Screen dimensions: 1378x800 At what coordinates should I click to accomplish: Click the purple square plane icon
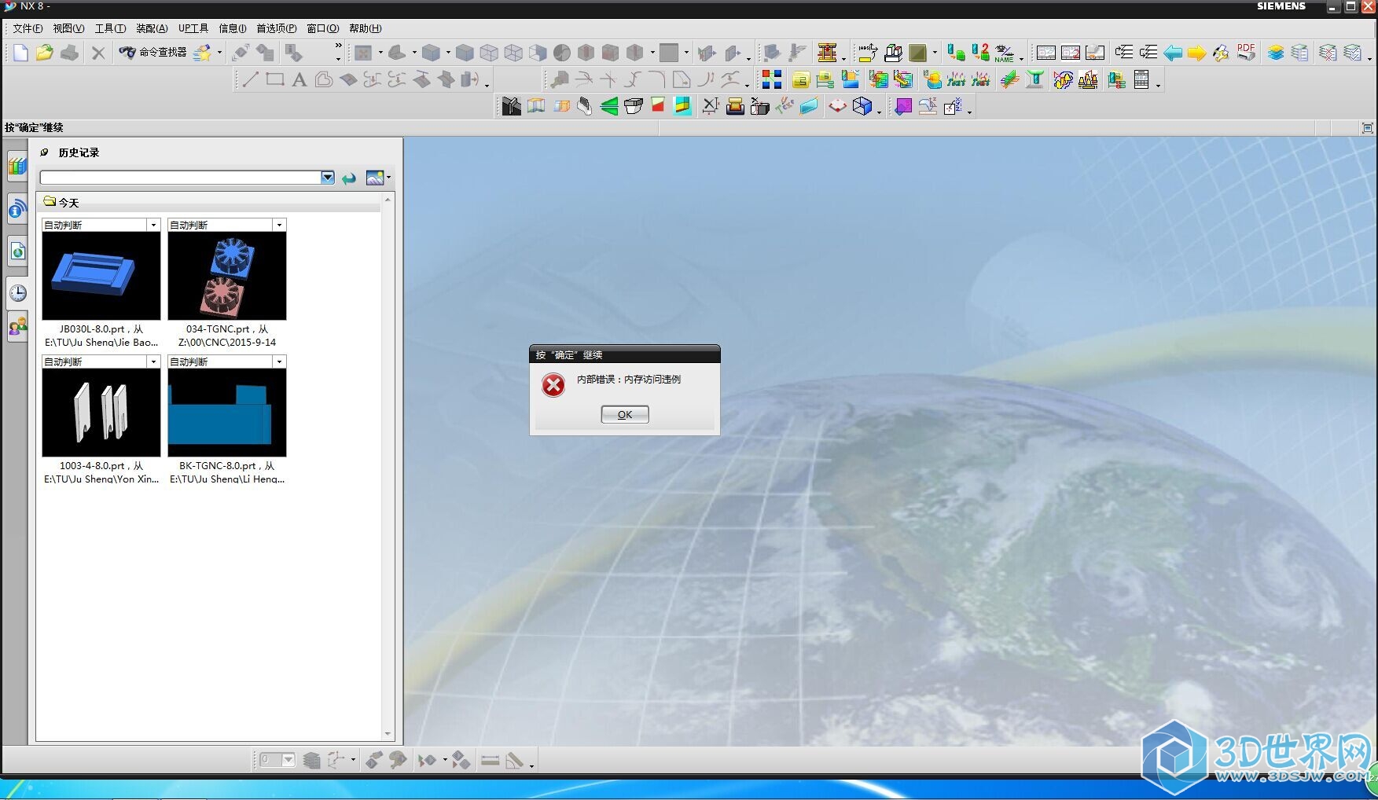pos(903,106)
